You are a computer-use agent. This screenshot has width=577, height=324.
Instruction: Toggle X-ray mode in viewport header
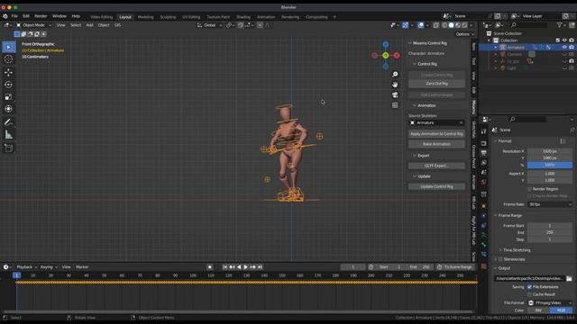click(436, 25)
